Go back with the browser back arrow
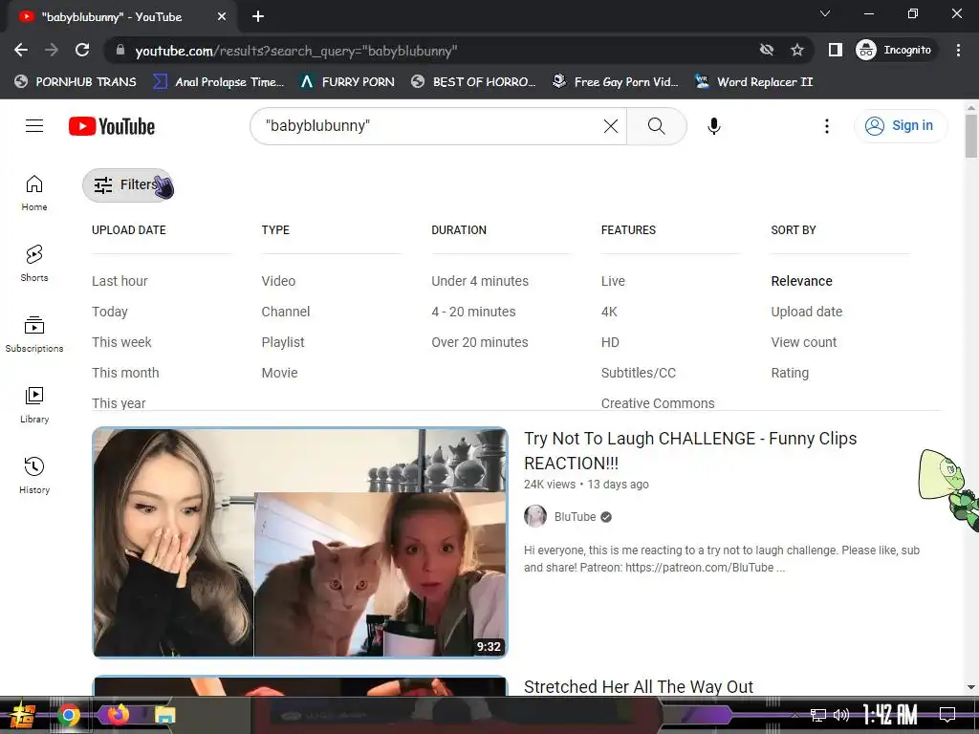Viewport: 979px width, 734px height. 21,50
